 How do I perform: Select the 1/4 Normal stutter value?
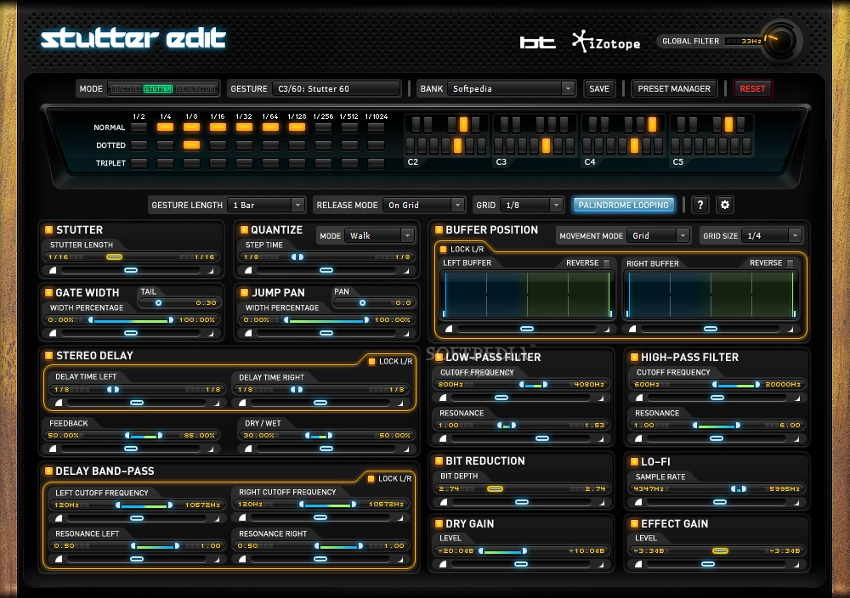pos(166,127)
